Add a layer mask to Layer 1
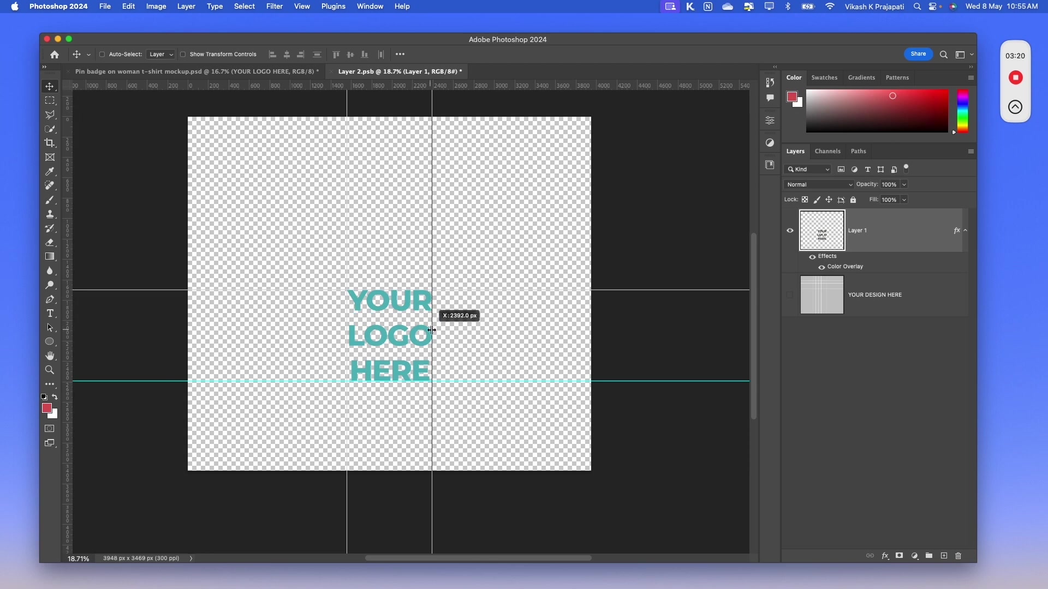The image size is (1048, 589). [x=900, y=556]
